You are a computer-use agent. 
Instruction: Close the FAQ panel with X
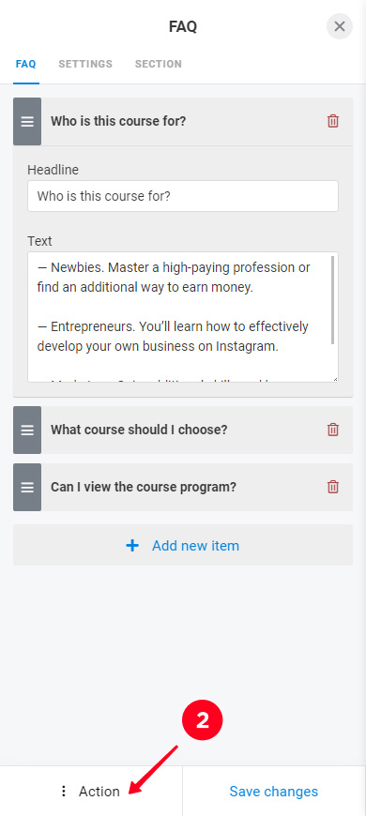point(340,26)
